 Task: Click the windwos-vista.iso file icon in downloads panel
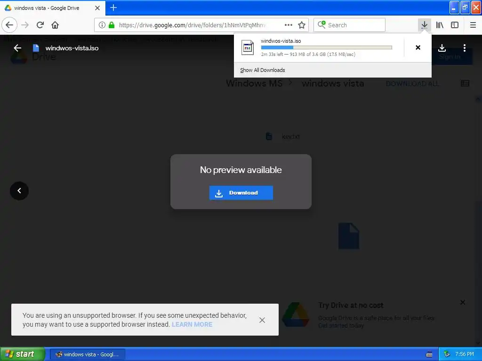[248, 47]
